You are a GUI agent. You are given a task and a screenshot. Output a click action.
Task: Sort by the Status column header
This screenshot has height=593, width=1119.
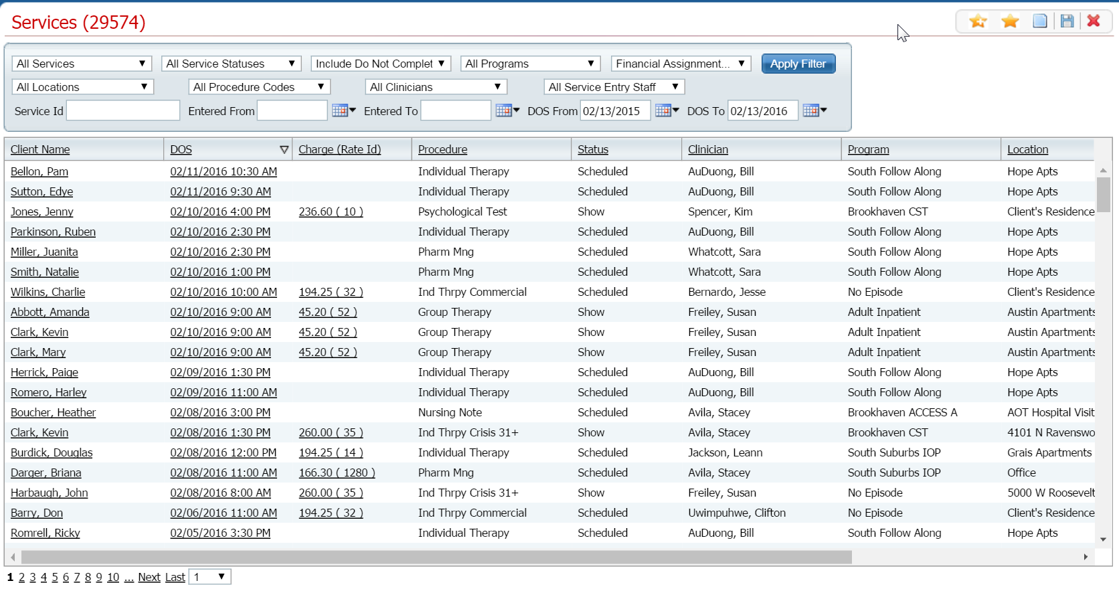pyautogui.click(x=592, y=150)
